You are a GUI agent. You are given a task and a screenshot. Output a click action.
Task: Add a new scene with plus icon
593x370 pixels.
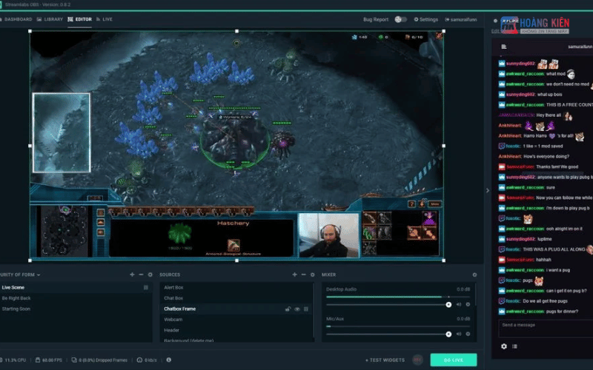(x=132, y=275)
